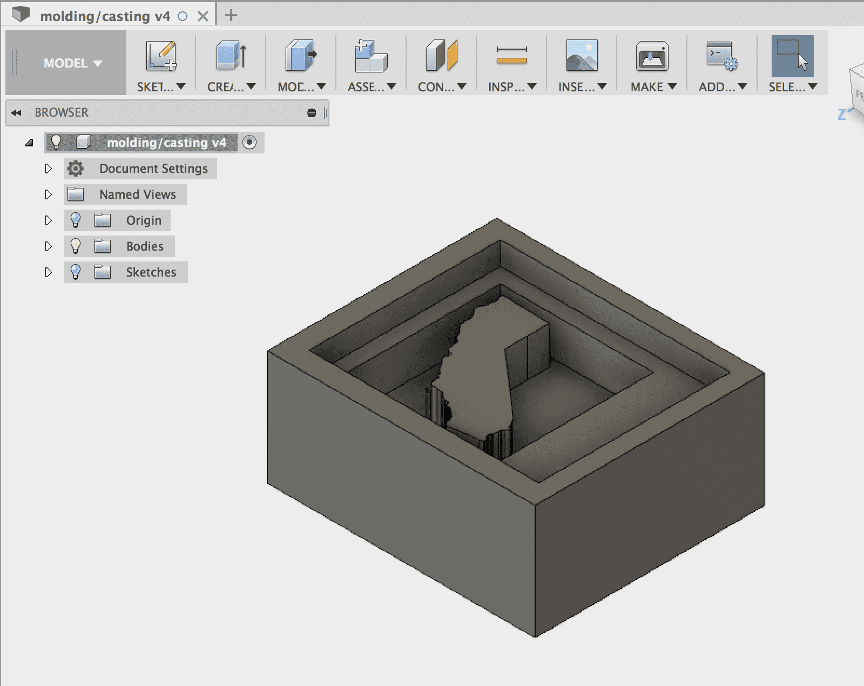Click the Origin folder icon
Viewport: 864px width, 686px height.
click(x=103, y=220)
